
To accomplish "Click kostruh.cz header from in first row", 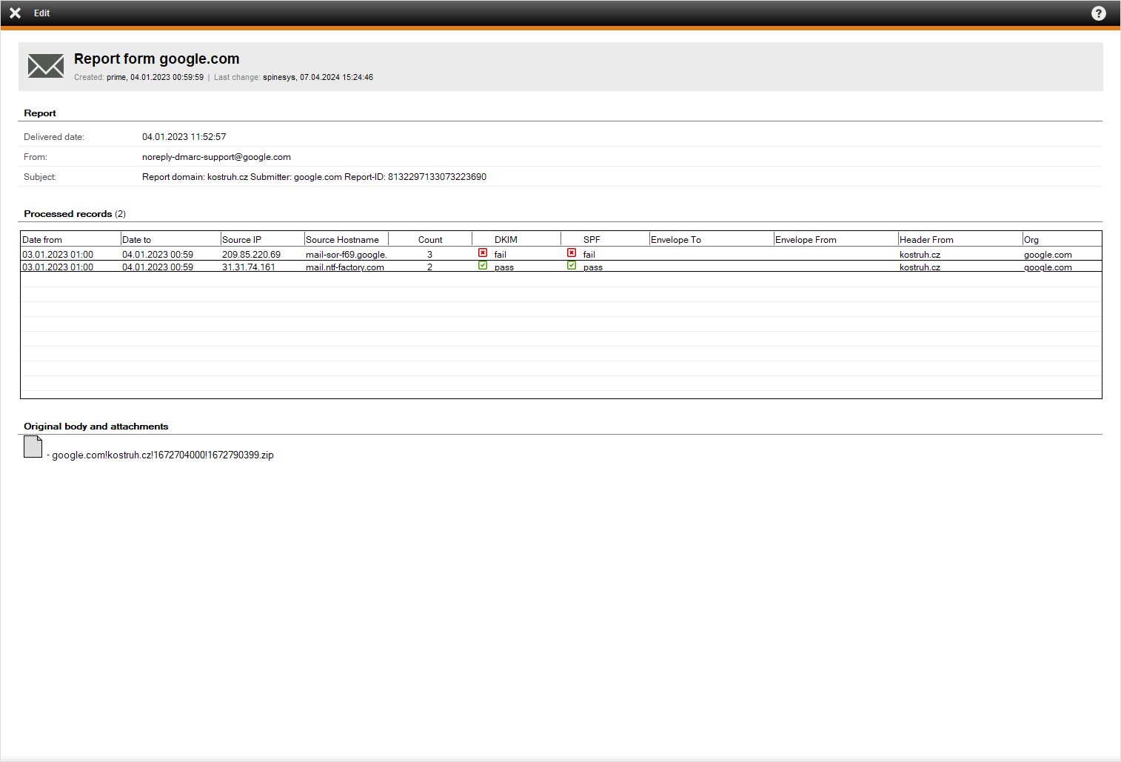I will pyautogui.click(x=920, y=254).
